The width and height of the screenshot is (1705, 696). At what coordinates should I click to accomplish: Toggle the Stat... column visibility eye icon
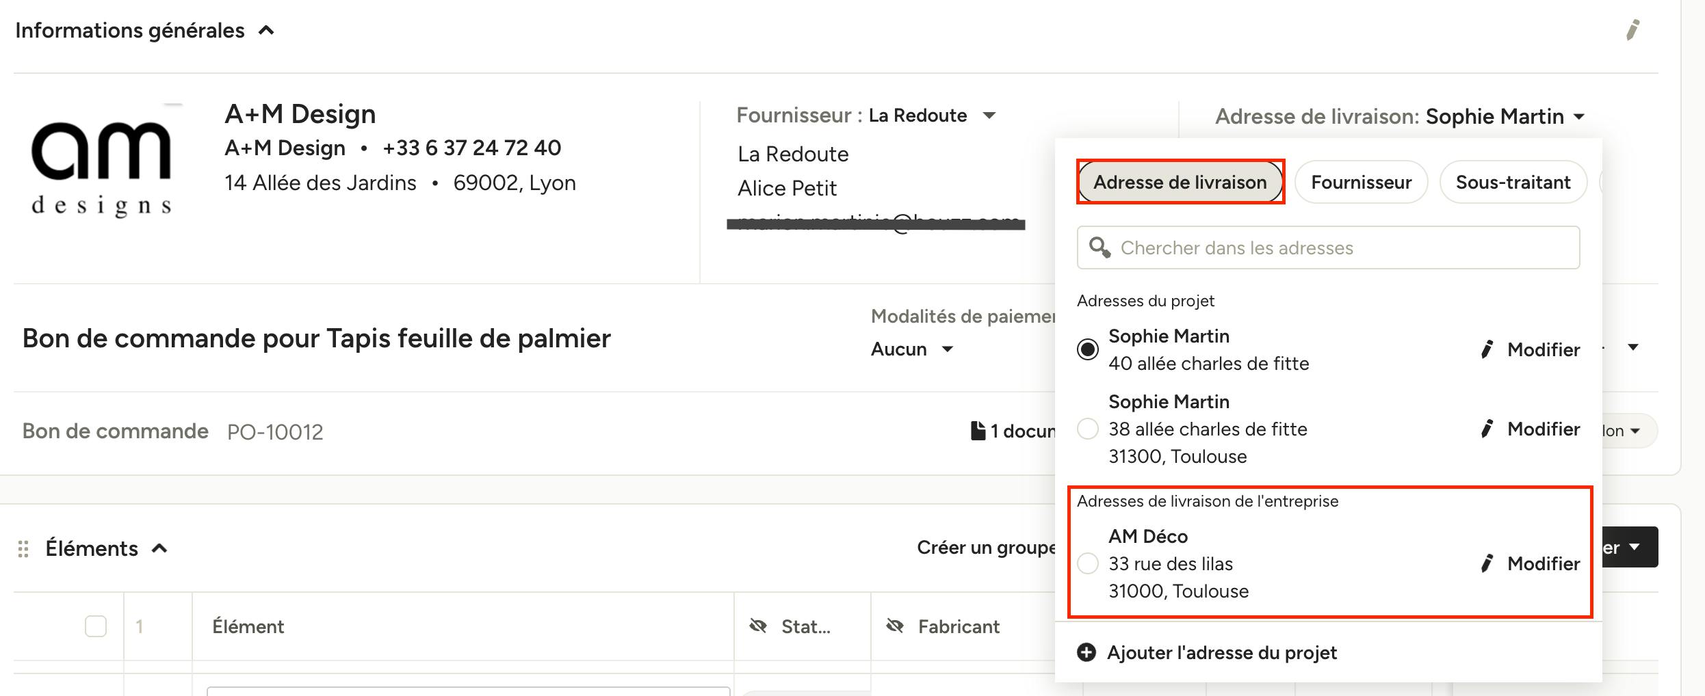coord(758,626)
